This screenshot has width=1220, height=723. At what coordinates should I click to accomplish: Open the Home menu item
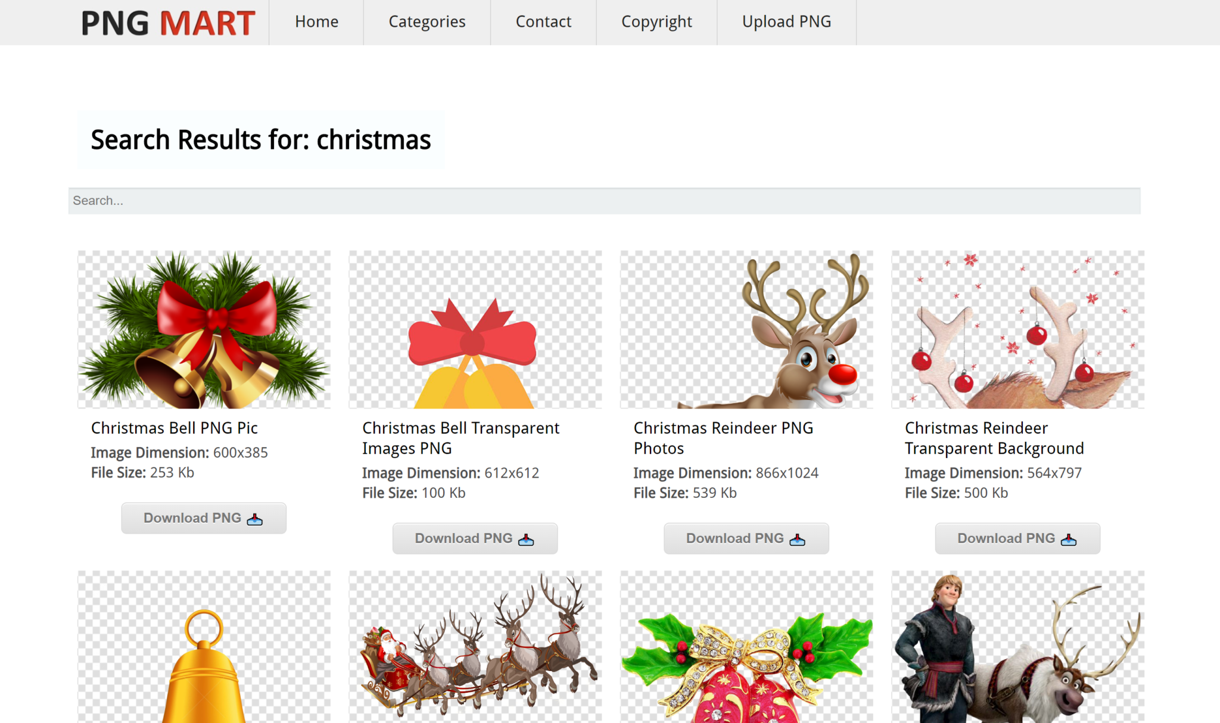(x=316, y=22)
